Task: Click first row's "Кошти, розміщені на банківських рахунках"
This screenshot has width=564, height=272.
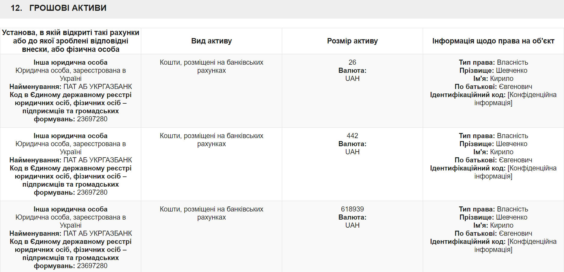Action: click(212, 66)
